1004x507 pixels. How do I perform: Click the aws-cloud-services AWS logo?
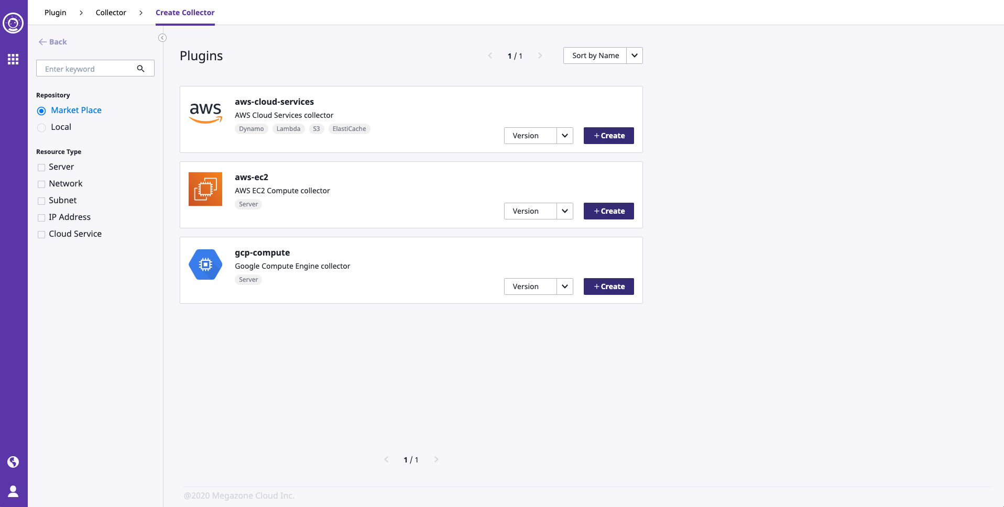[x=205, y=113]
